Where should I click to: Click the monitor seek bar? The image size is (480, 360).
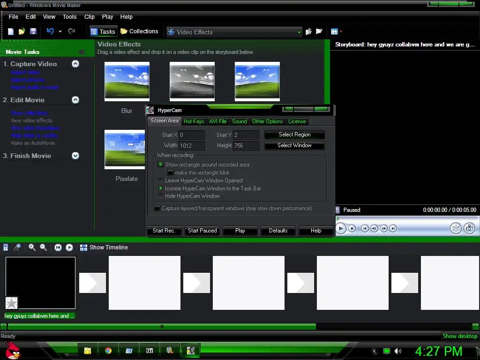click(x=407, y=218)
